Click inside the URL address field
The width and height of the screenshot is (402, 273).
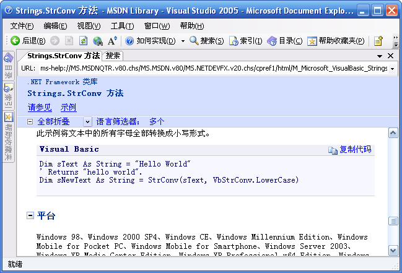point(213,69)
